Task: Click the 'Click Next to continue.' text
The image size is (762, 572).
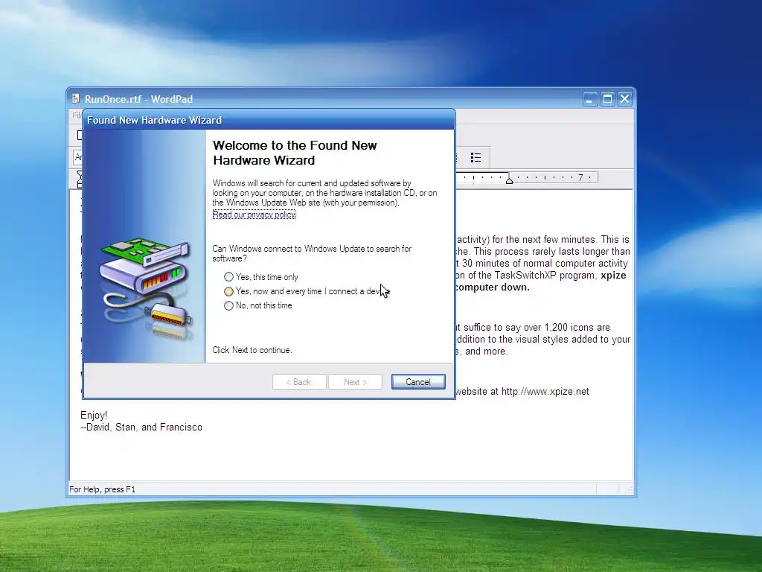Action: (x=252, y=350)
